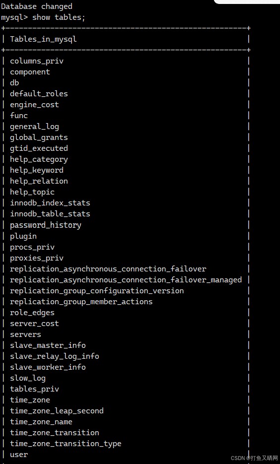This screenshot has width=280, height=464.
Task: Click the innodb_index_stats table name
Action: click(50, 203)
